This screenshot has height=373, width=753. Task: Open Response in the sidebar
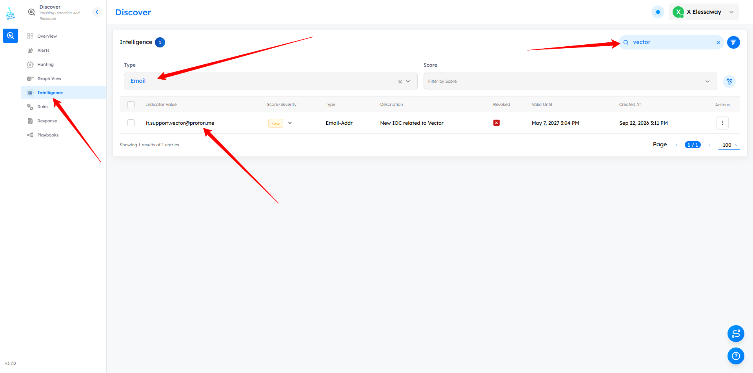(64, 121)
